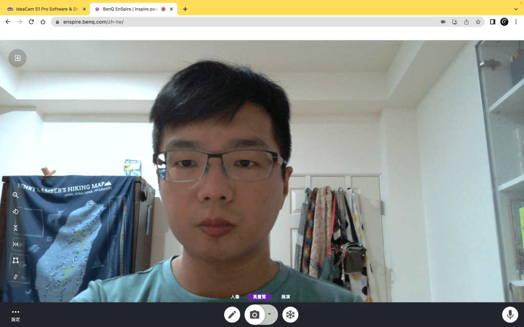Expand the capture mode dropdown arrow
This screenshot has width=524, height=327.
[x=270, y=314]
